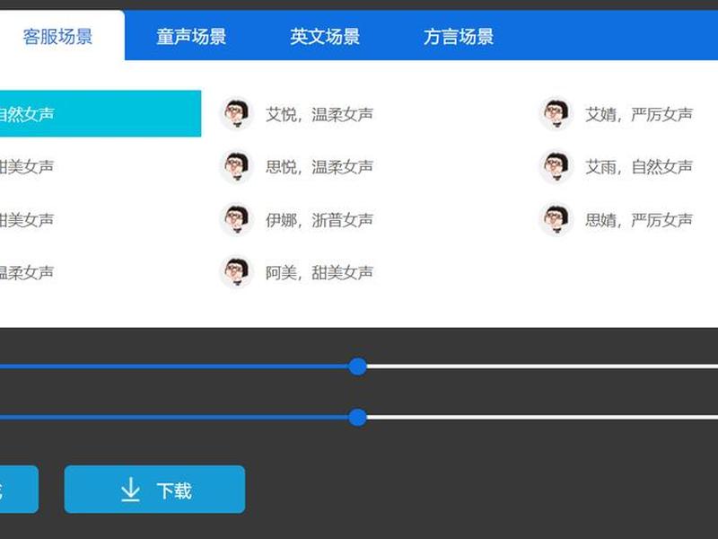
Task: Click the 下载 download button
Action: tap(154, 490)
